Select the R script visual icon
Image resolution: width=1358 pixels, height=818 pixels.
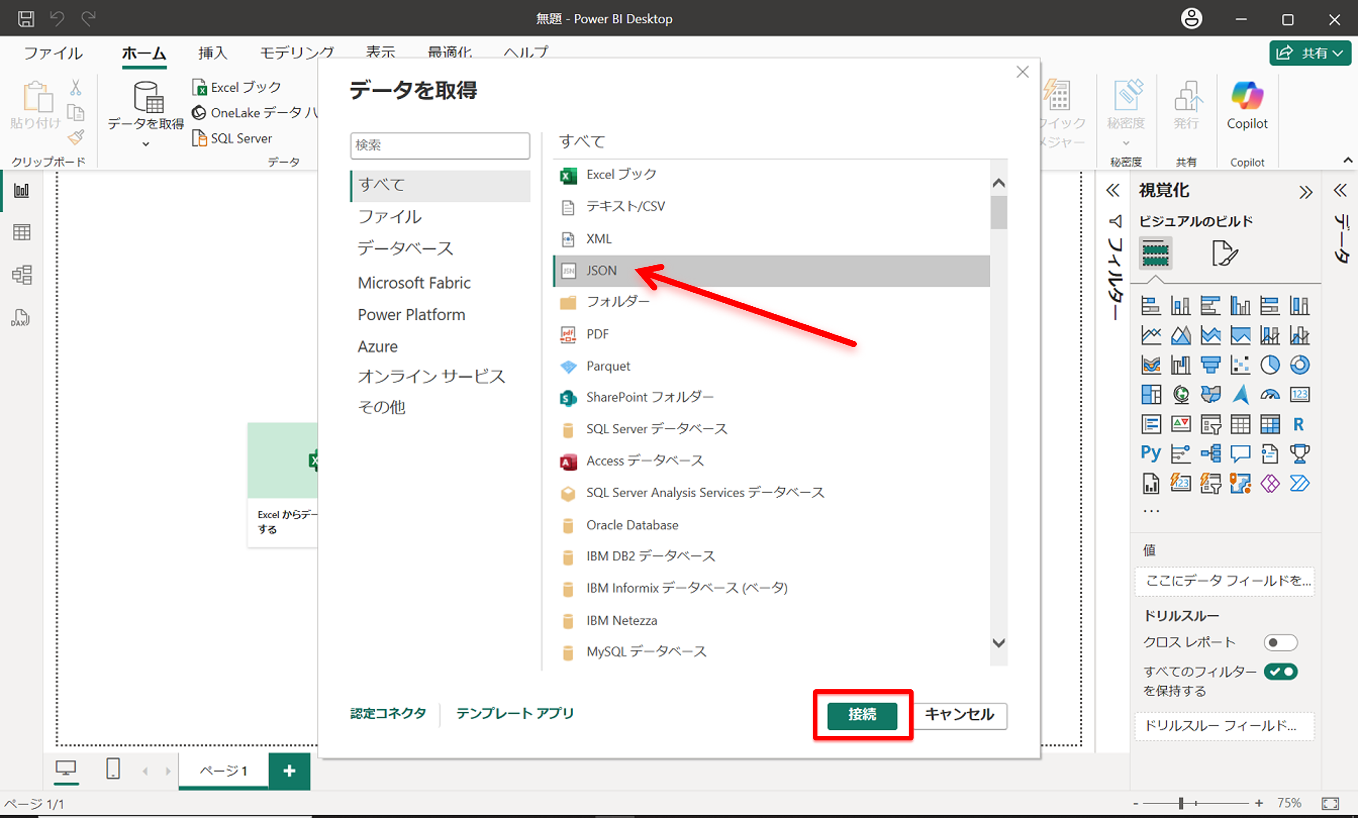point(1298,424)
